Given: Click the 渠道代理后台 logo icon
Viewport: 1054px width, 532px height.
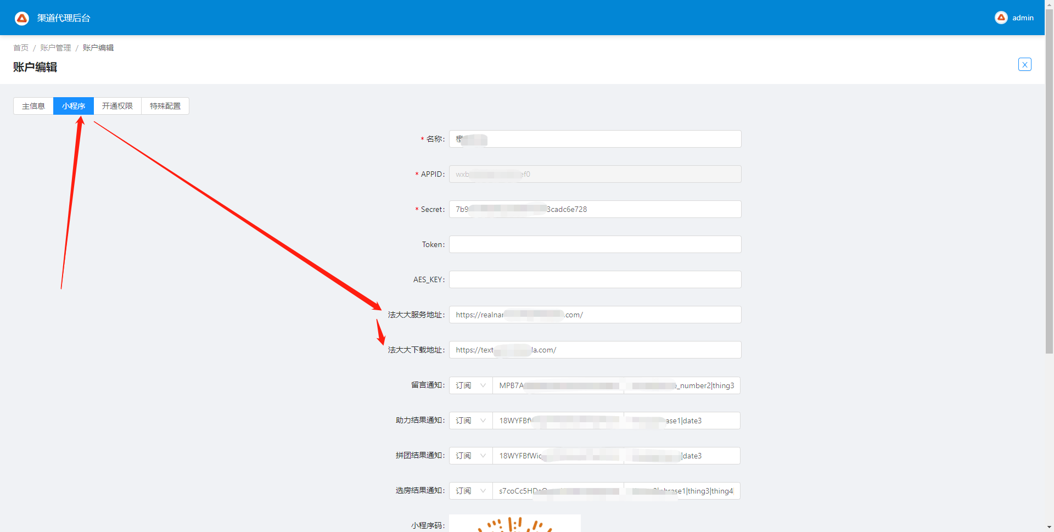Looking at the screenshot, I should click(x=22, y=18).
